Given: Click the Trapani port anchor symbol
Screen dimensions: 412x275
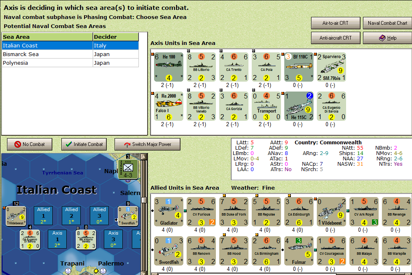Looking at the screenshot, I should [68, 271].
